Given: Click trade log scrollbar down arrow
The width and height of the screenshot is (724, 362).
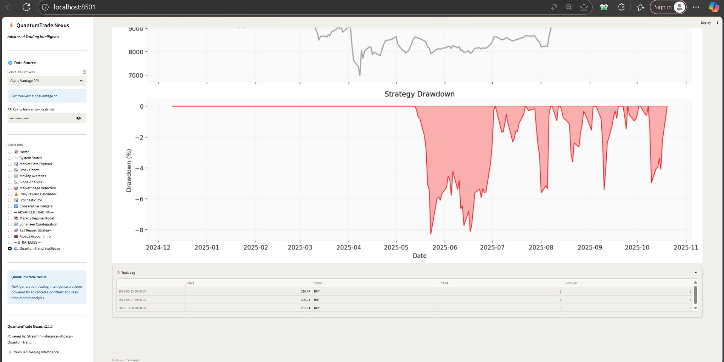Looking at the screenshot, I should pyautogui.click(x=695, y=308).
